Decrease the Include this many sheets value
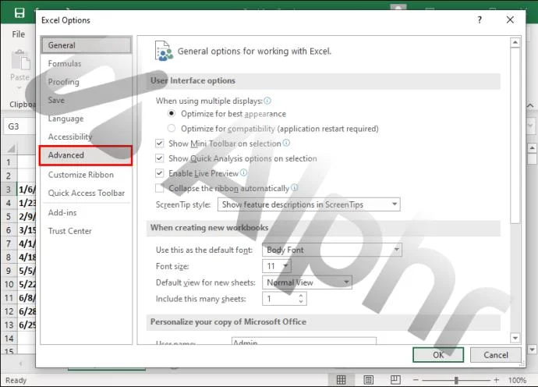This screenshot has height=387, width=538. (x=301, y=301)
